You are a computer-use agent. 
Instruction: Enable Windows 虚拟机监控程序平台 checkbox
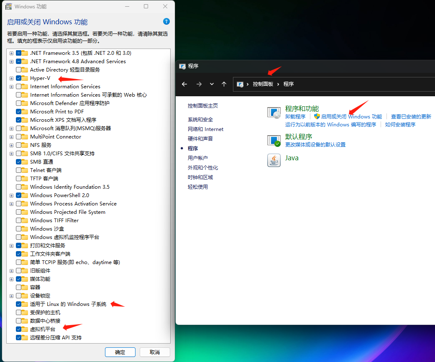18,237
